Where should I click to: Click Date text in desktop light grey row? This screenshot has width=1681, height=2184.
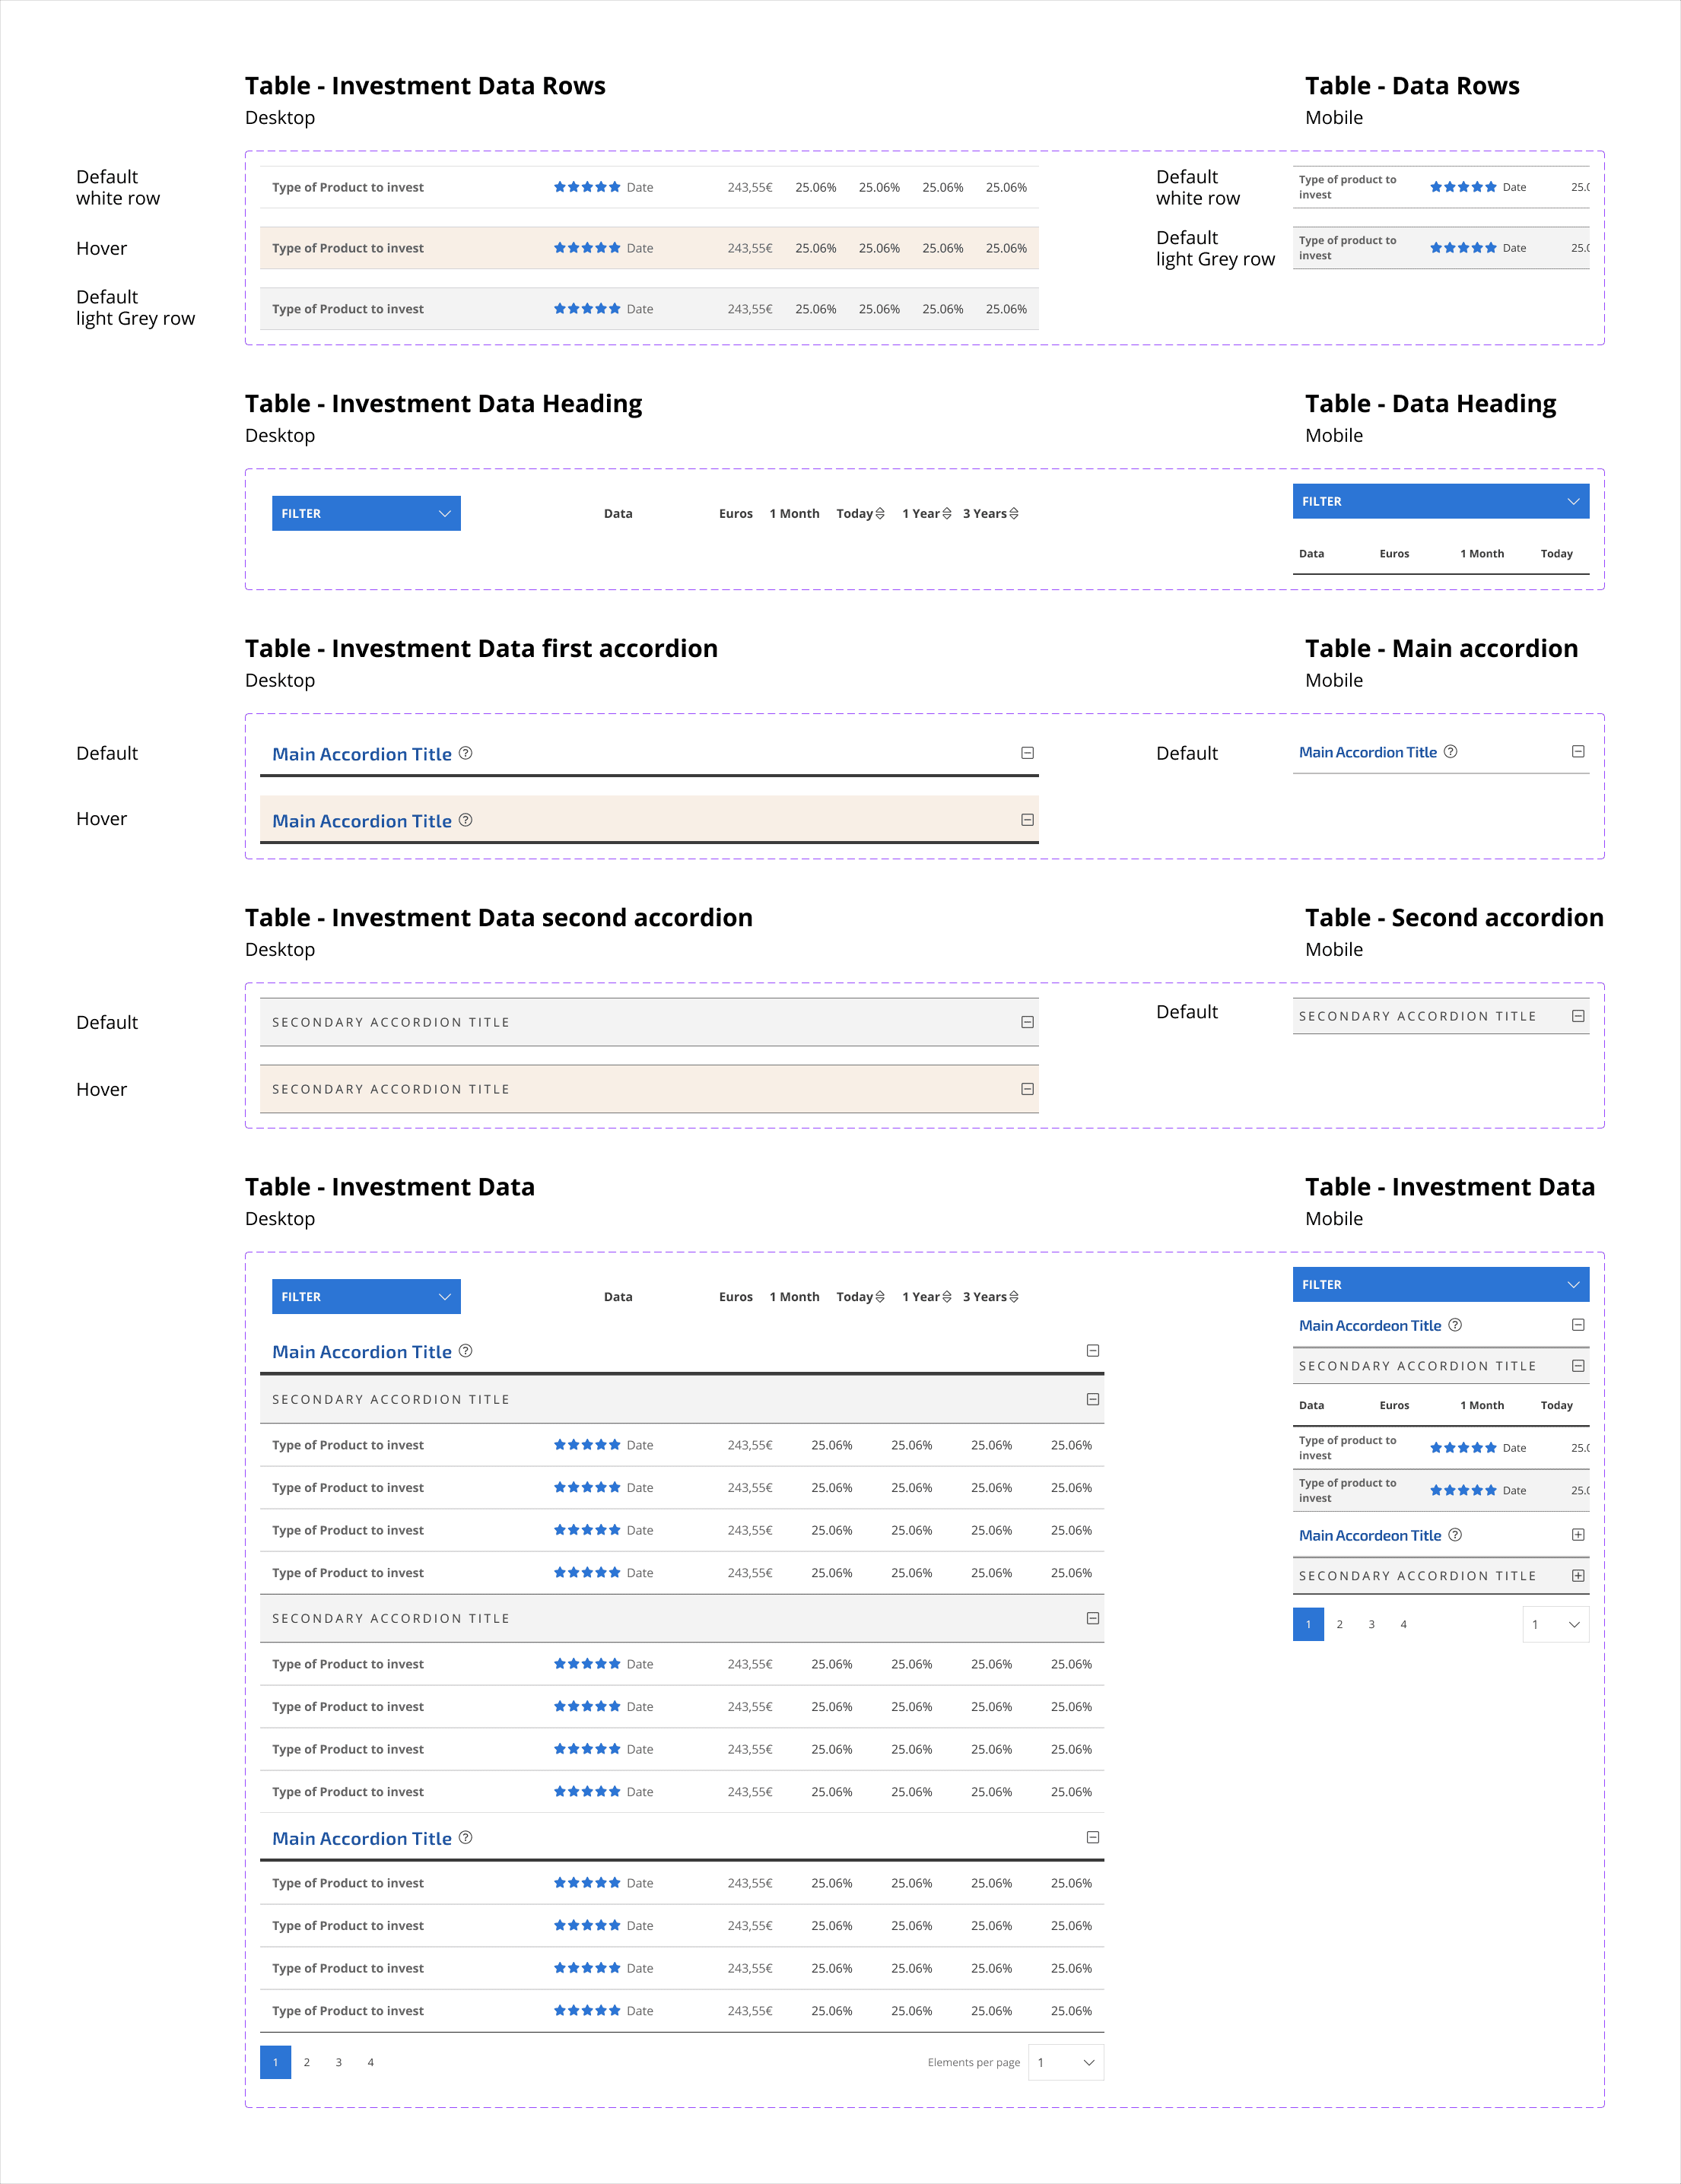tap(640, 309)
